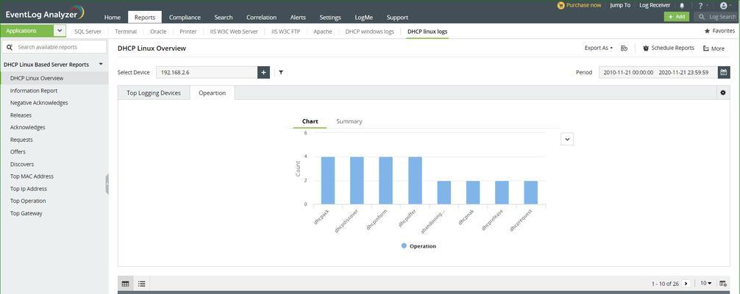This screenshot has width=740, height=294.
Task: Open Requests report
Action: coord(22,140)
